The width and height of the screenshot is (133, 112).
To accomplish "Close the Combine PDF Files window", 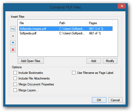I will point(122,6).
